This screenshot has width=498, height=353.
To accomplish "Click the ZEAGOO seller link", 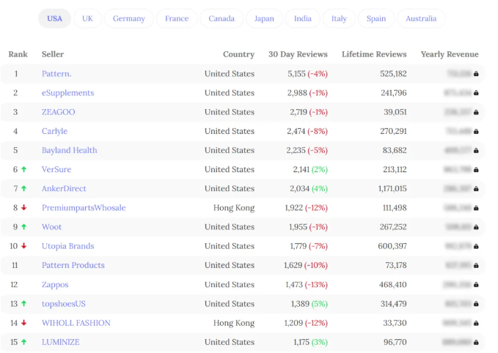I will coord(59,112).
